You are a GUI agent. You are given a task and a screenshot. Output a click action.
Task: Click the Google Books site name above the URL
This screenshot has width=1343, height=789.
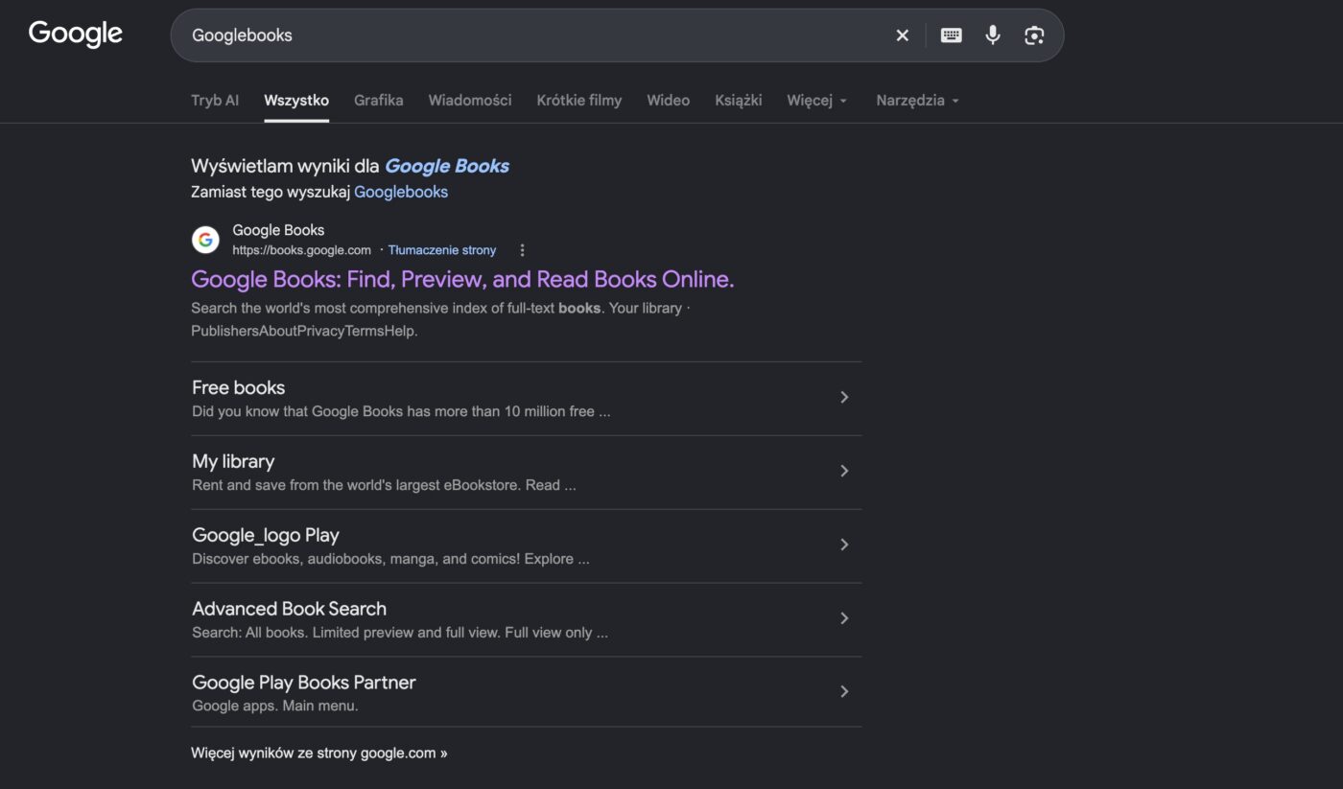[x=278, y=230]
